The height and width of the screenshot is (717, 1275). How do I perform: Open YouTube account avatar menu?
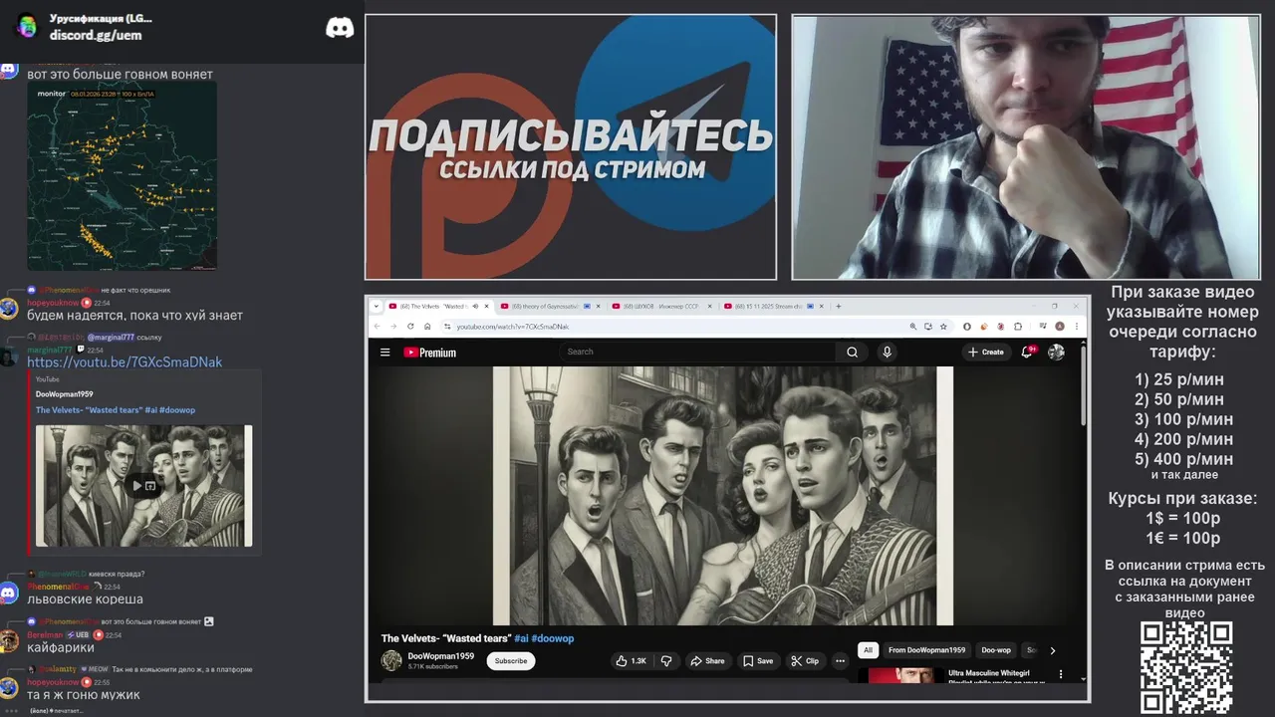click(1056, 352)
